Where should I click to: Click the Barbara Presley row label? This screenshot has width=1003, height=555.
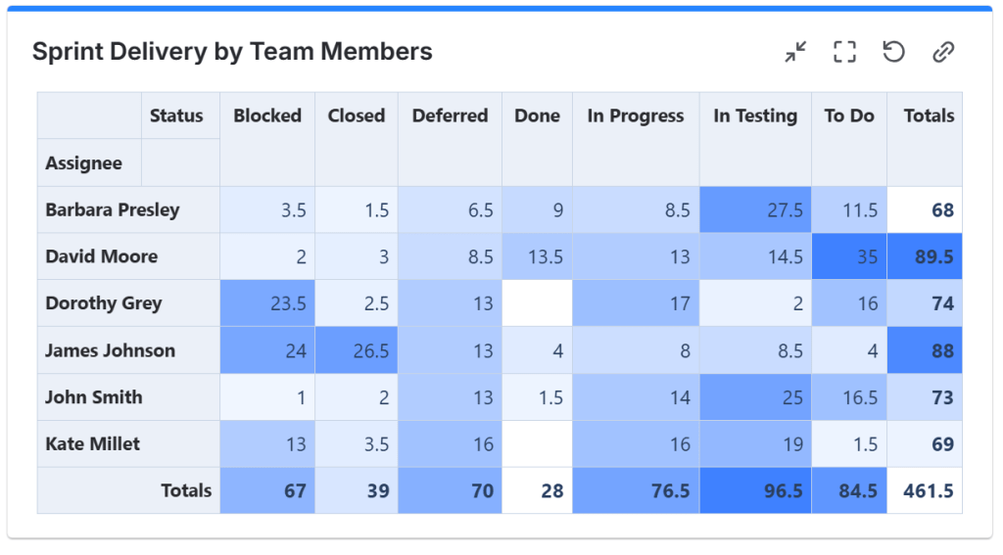pyautogui.click(x=113, y=209)
